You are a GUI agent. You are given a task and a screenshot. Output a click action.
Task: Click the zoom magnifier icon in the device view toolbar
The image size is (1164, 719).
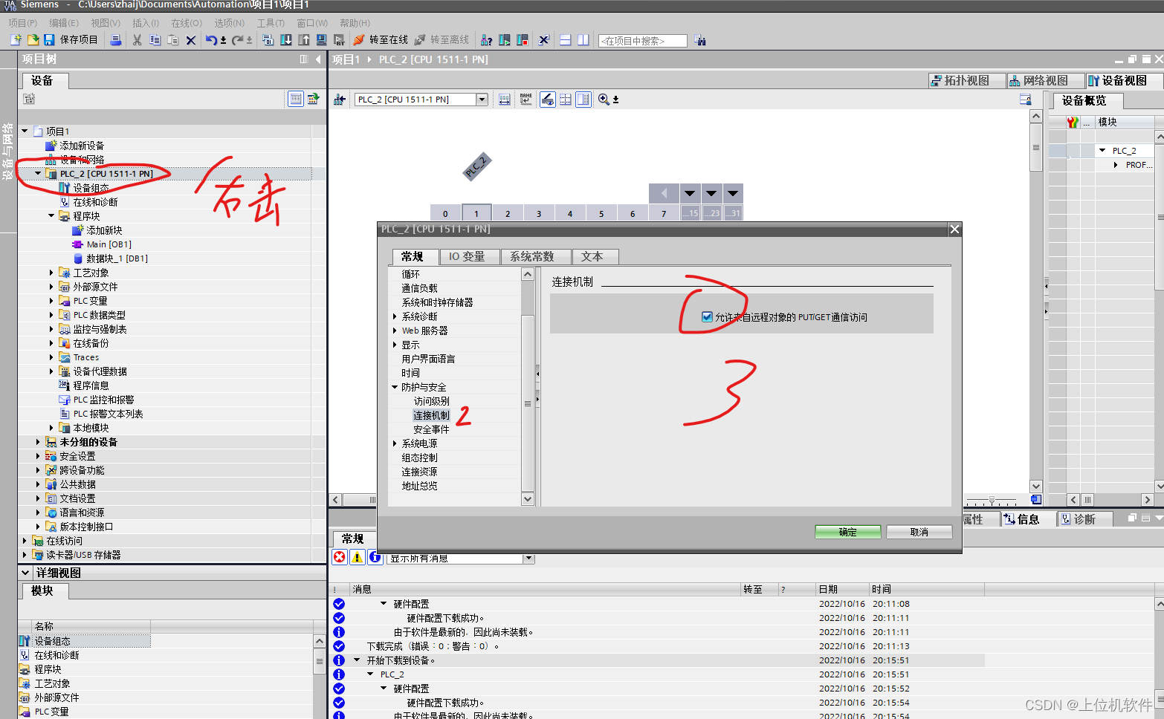point(604,100)
